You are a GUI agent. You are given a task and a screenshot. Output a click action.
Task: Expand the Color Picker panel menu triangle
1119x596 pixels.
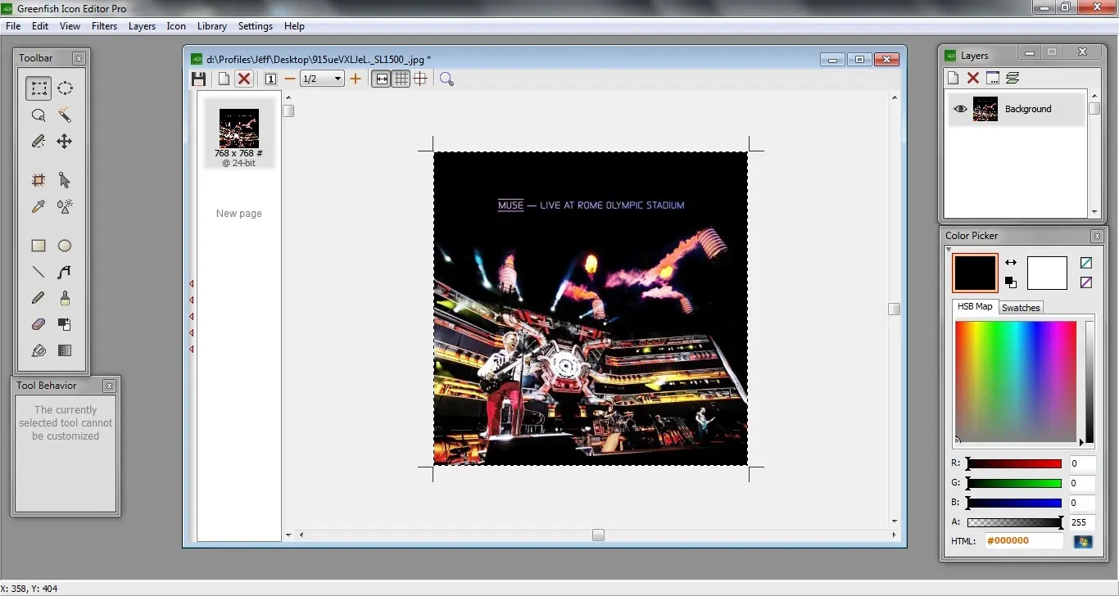point(949,250)
